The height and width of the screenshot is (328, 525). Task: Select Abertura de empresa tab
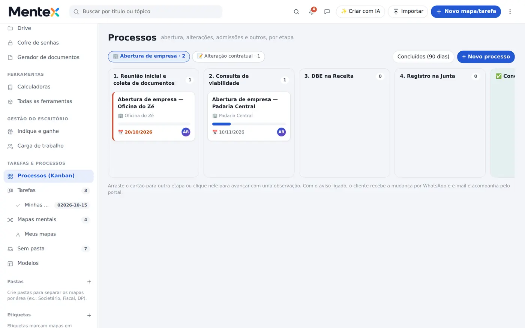point(149,57)
